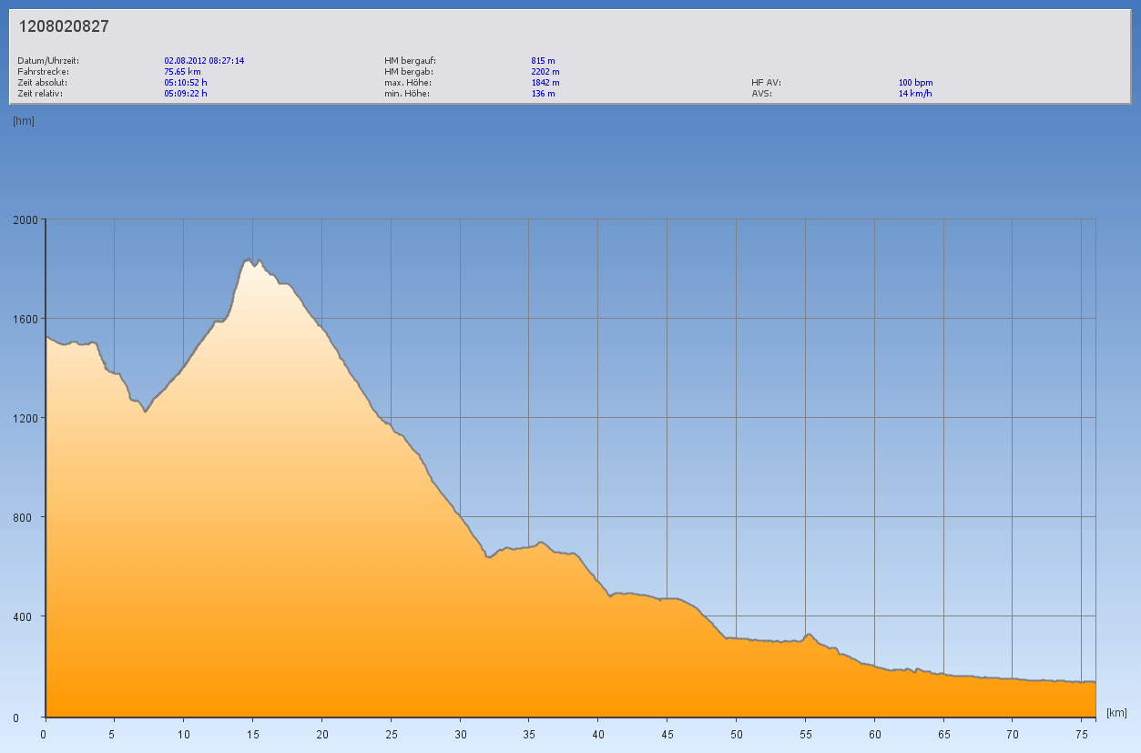Click the Zeit absolut value 05:10:52 h
1141x753 pixels.
tap(186, 83)
